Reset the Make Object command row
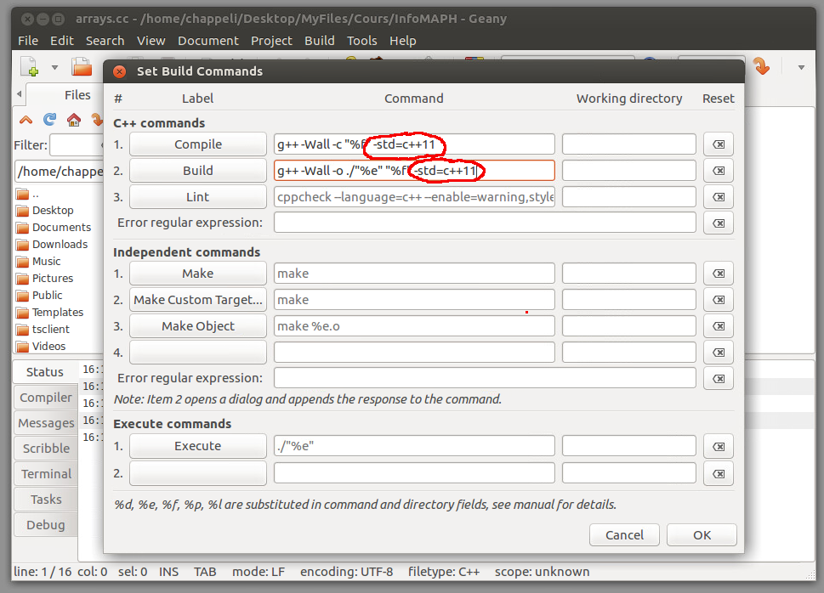Screen dimensions: 824x593 coord(718,326)
